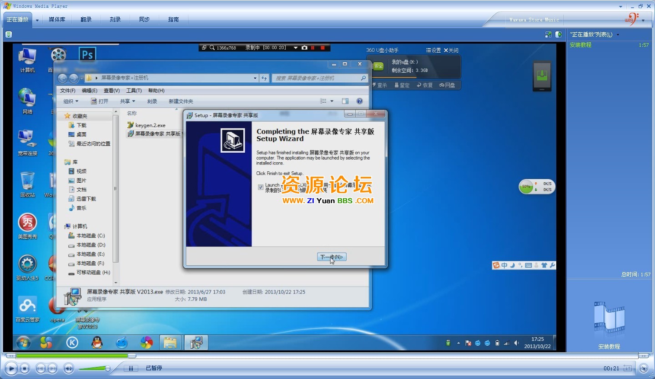Open the 工具(T) menu in the Explorer window
This screenshot has height=379, width=655.
[x=134, y=90]
